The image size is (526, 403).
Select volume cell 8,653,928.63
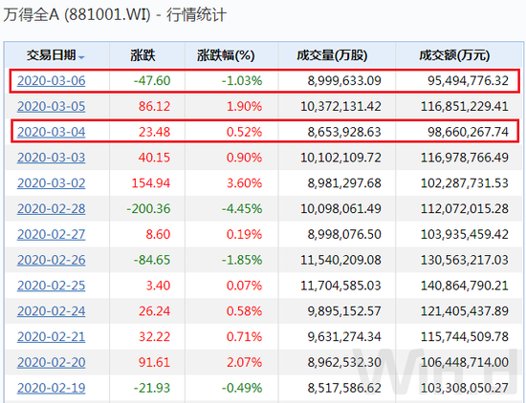(344, 132)
